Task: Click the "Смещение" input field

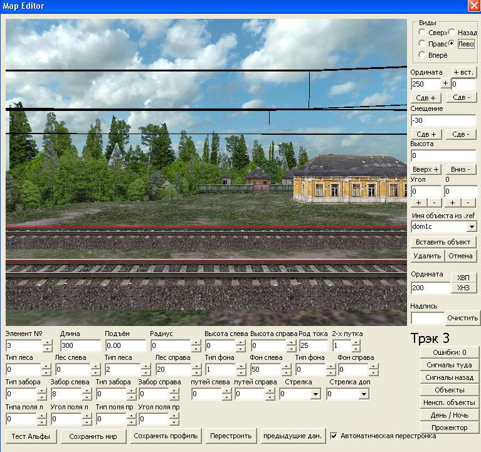Action: [443, 120]
